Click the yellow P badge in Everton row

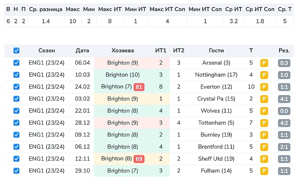(264, 87)
